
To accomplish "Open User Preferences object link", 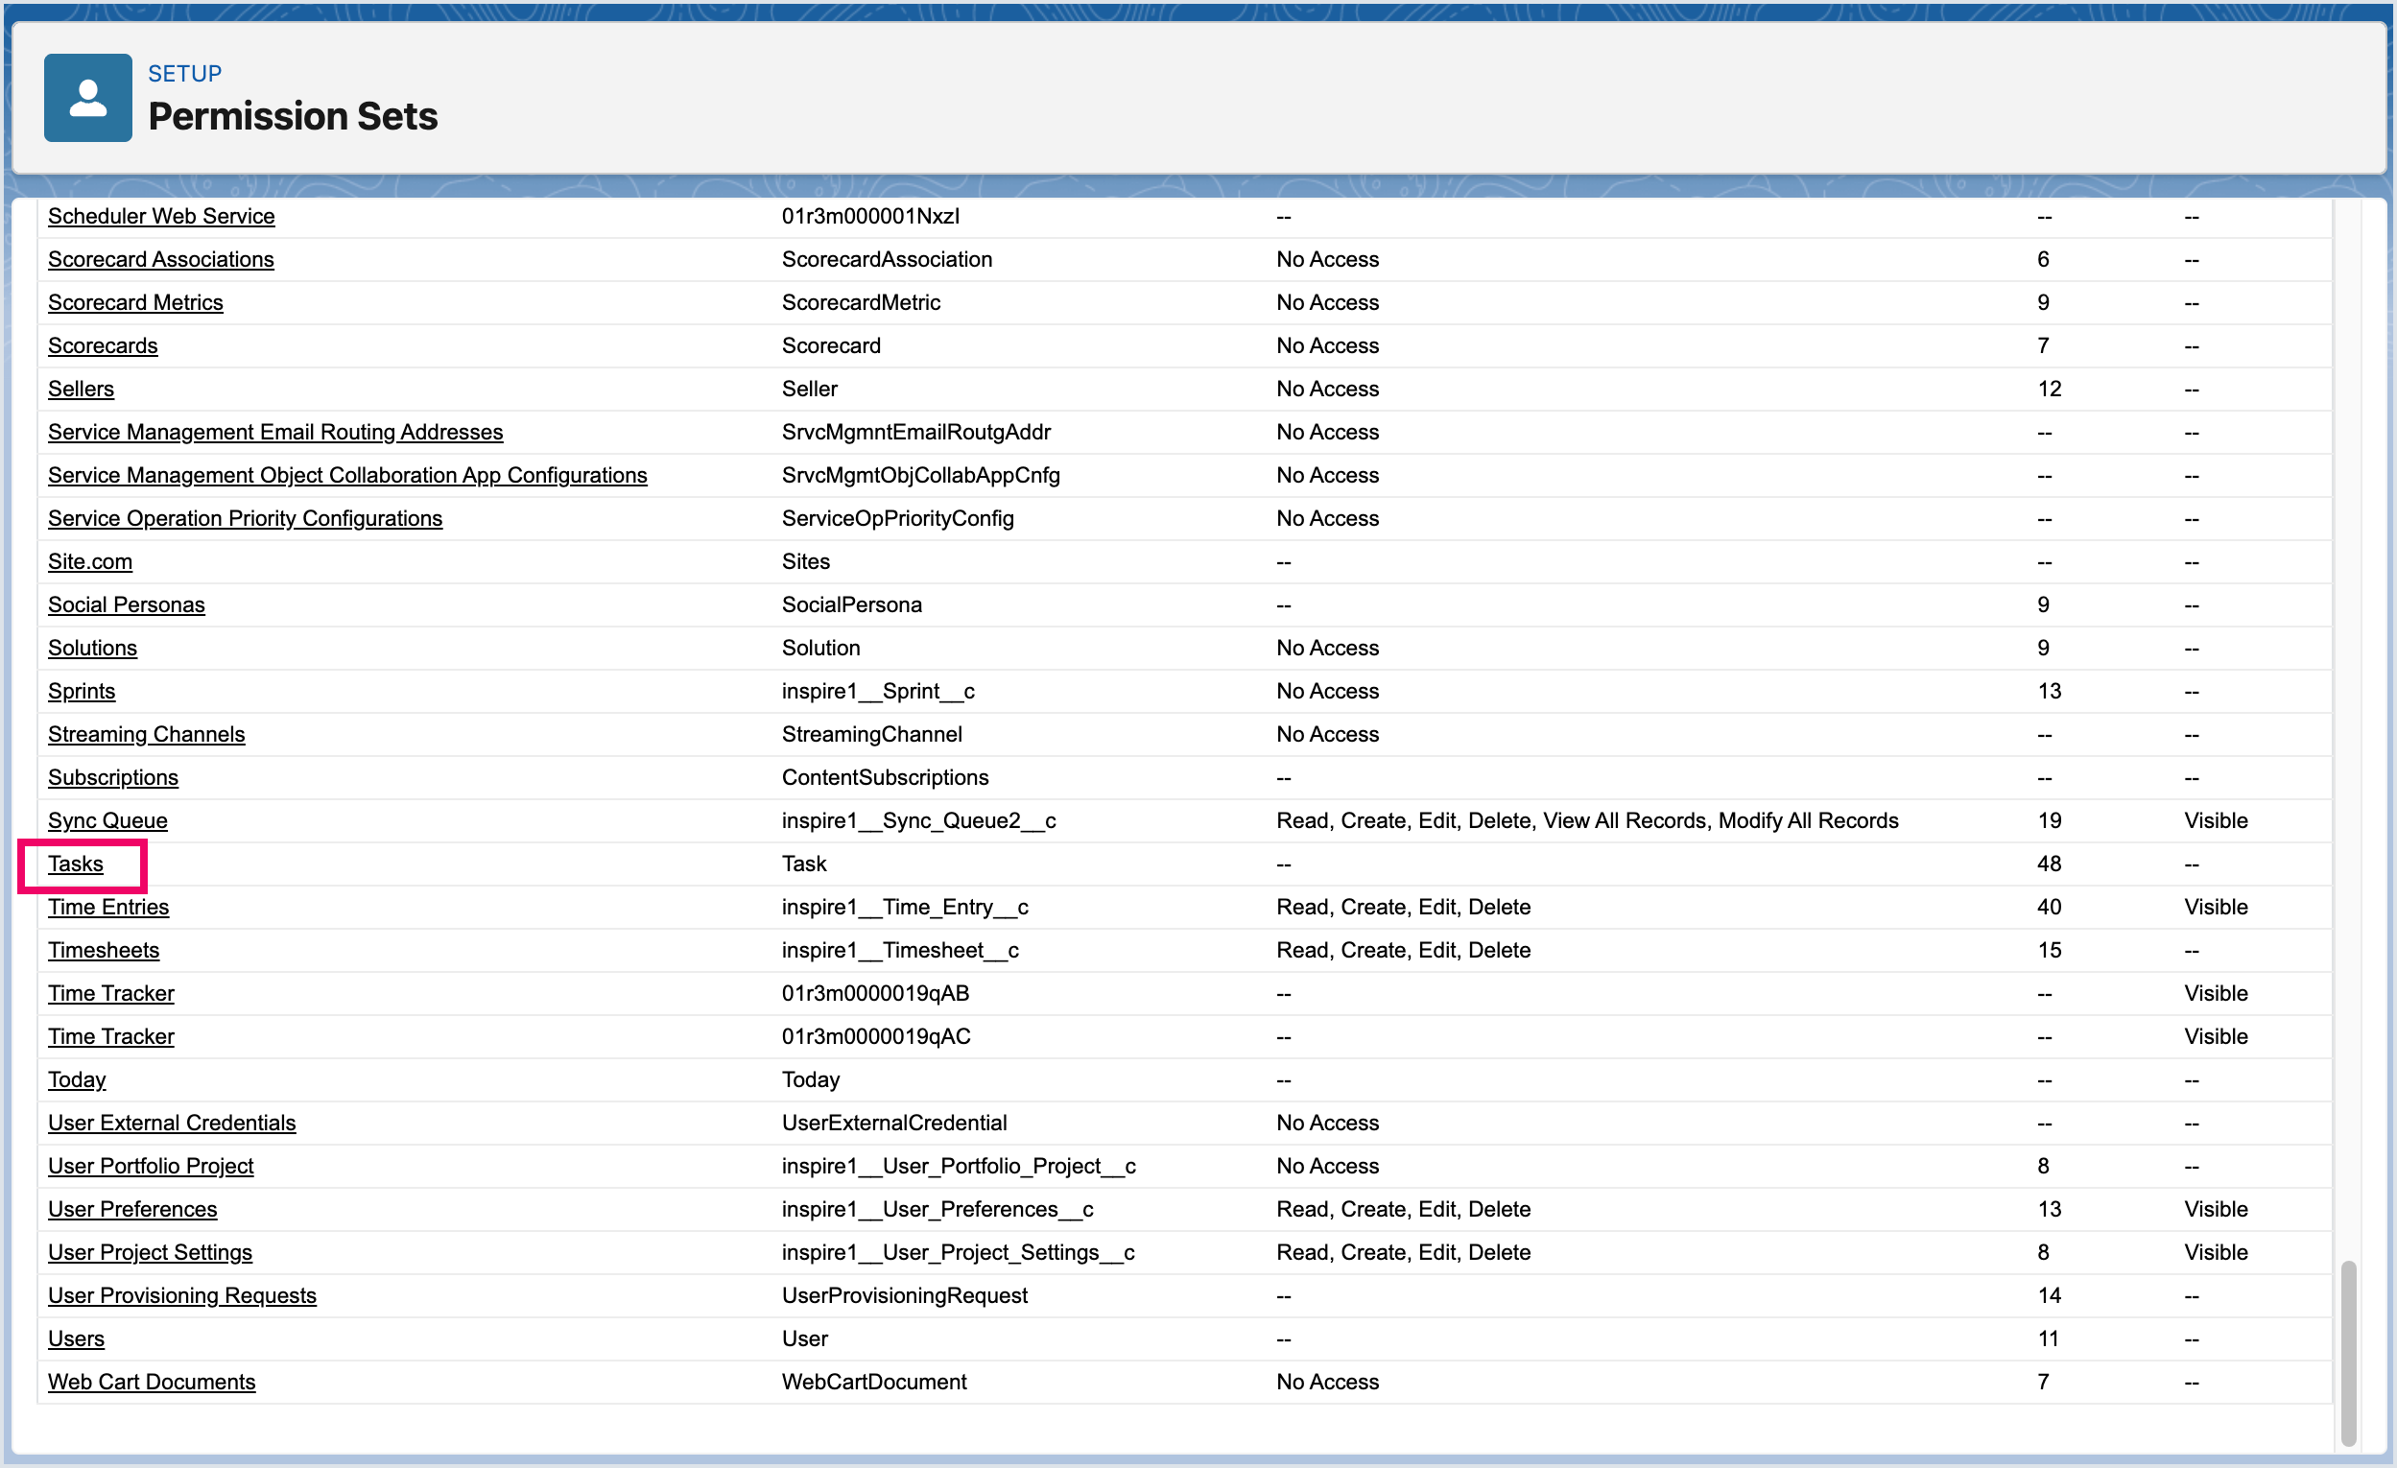I will click(133, 1208).
